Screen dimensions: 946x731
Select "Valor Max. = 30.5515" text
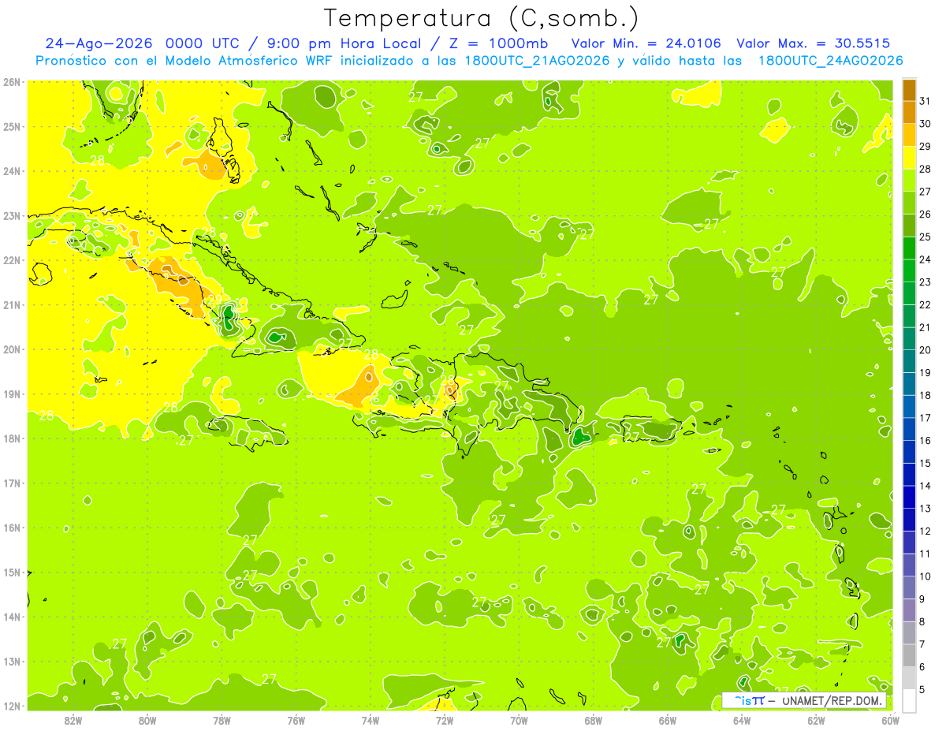814,43
